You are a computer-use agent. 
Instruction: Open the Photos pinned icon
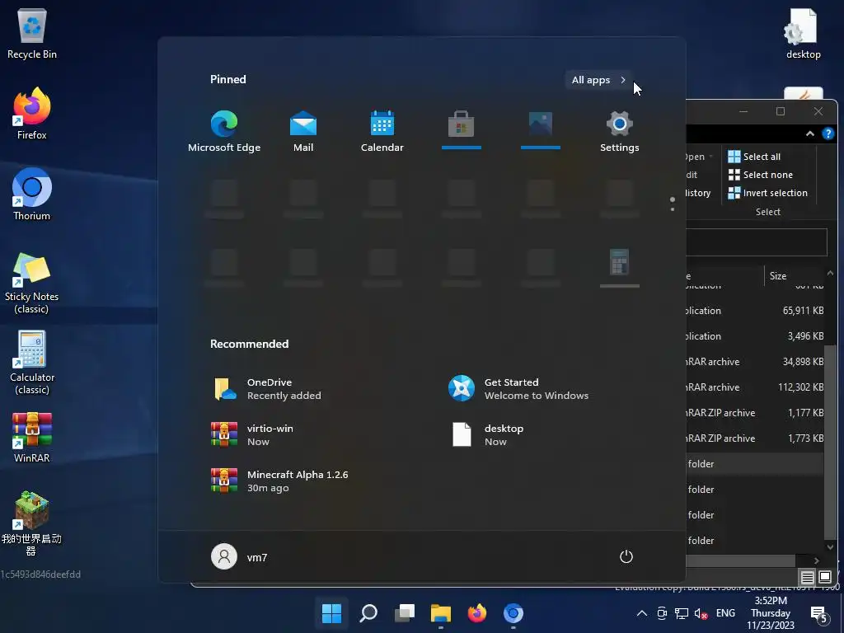(541, 129)
